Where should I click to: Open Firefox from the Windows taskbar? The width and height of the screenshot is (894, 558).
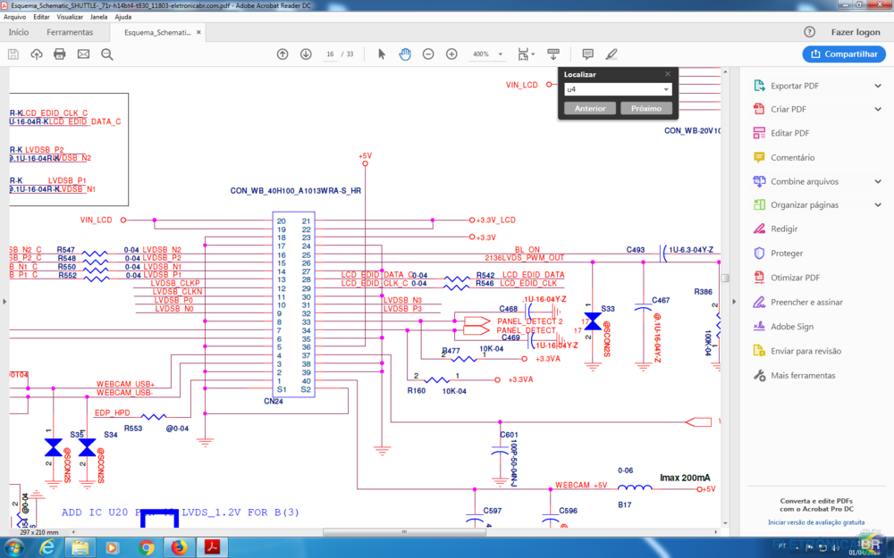[179, 546]
